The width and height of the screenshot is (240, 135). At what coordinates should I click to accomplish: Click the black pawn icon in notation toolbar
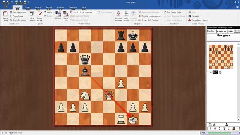click(224, 129)
